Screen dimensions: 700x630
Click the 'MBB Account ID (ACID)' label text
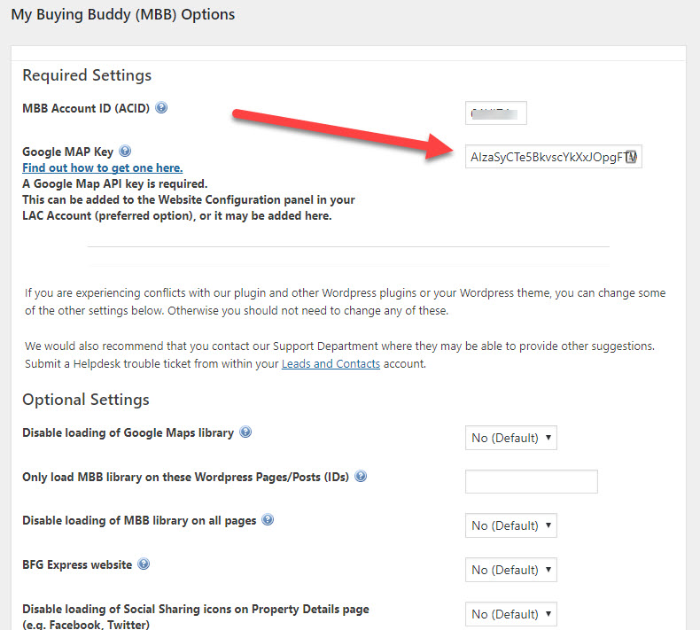[86, 108]
